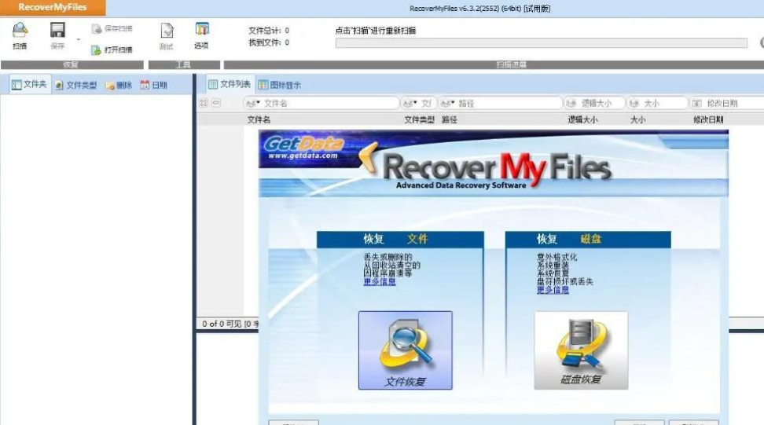Open the orange RecoverMyFiles application menu
This screenshot has height=425, width=764.
click(53, 7)
